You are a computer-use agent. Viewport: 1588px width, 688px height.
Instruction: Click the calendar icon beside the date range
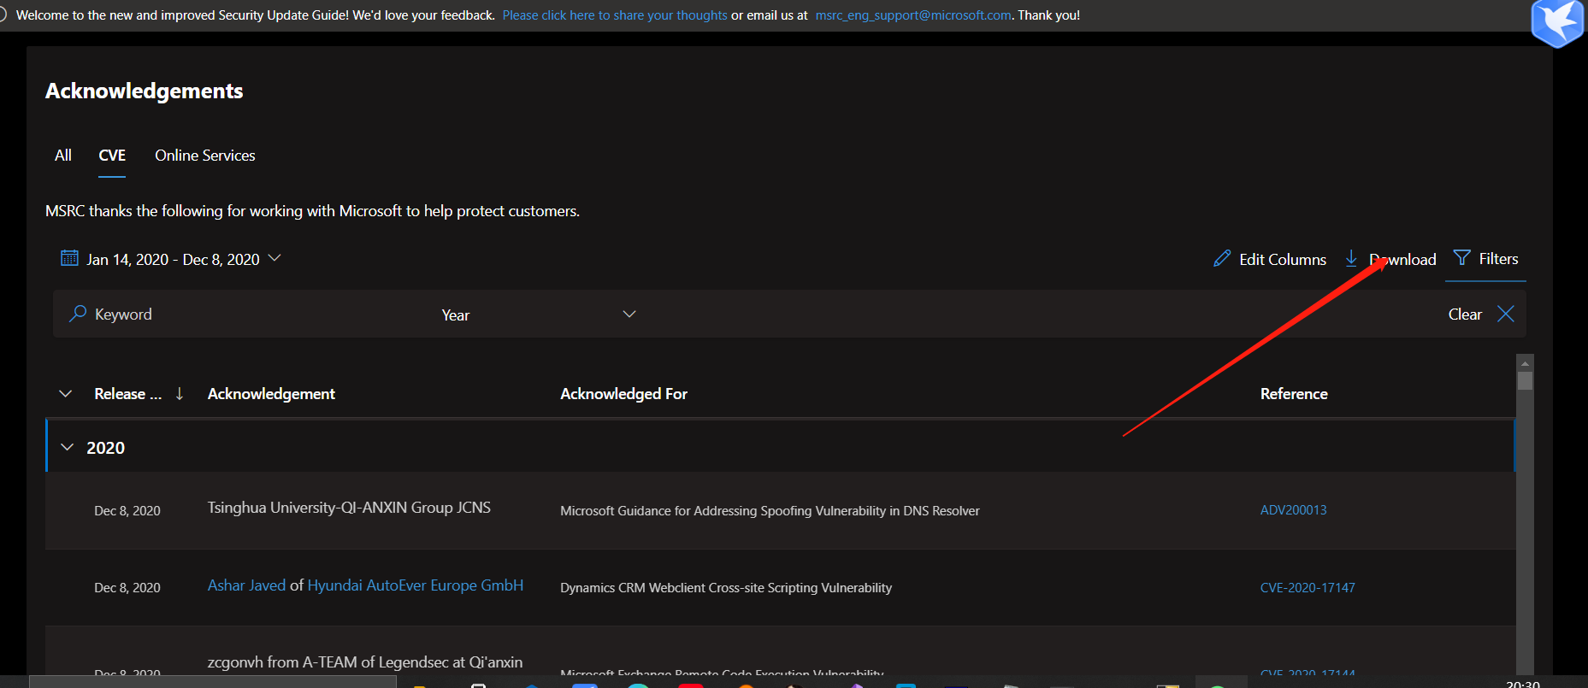pos(69,258)
